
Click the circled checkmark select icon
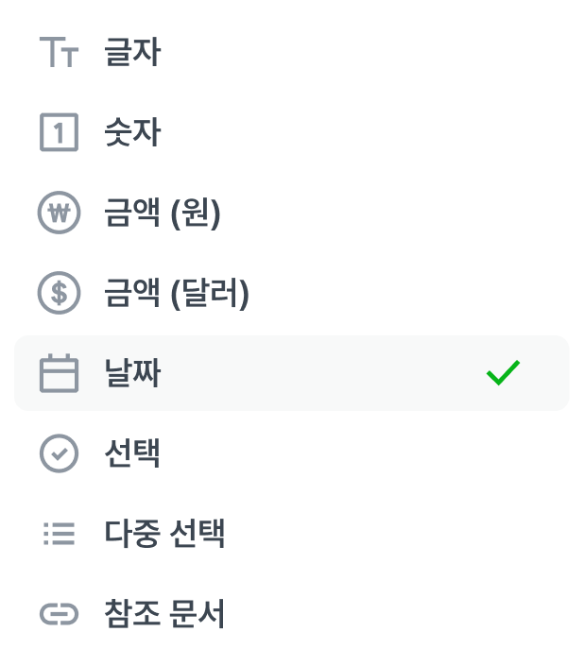(59, 454)
